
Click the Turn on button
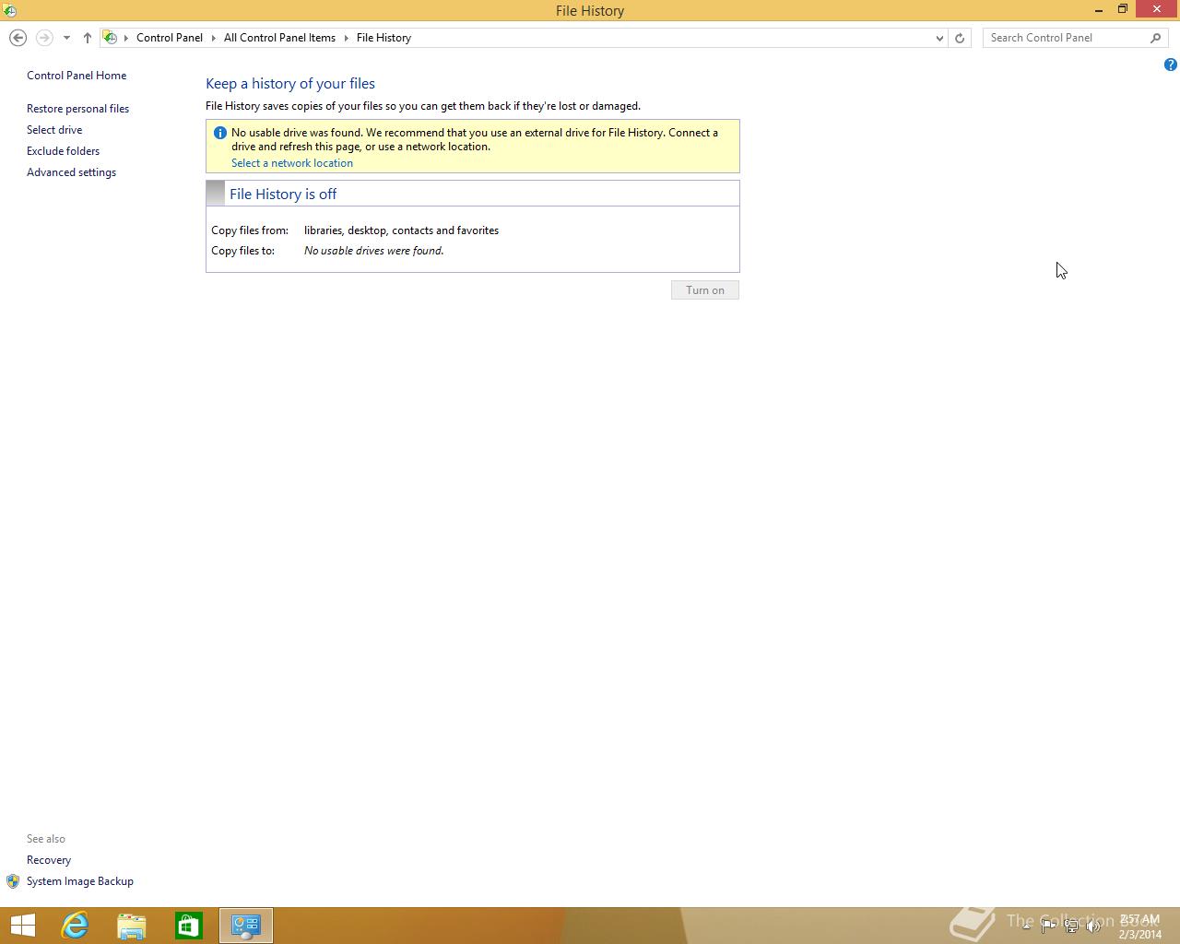click(x=705, y=290)
